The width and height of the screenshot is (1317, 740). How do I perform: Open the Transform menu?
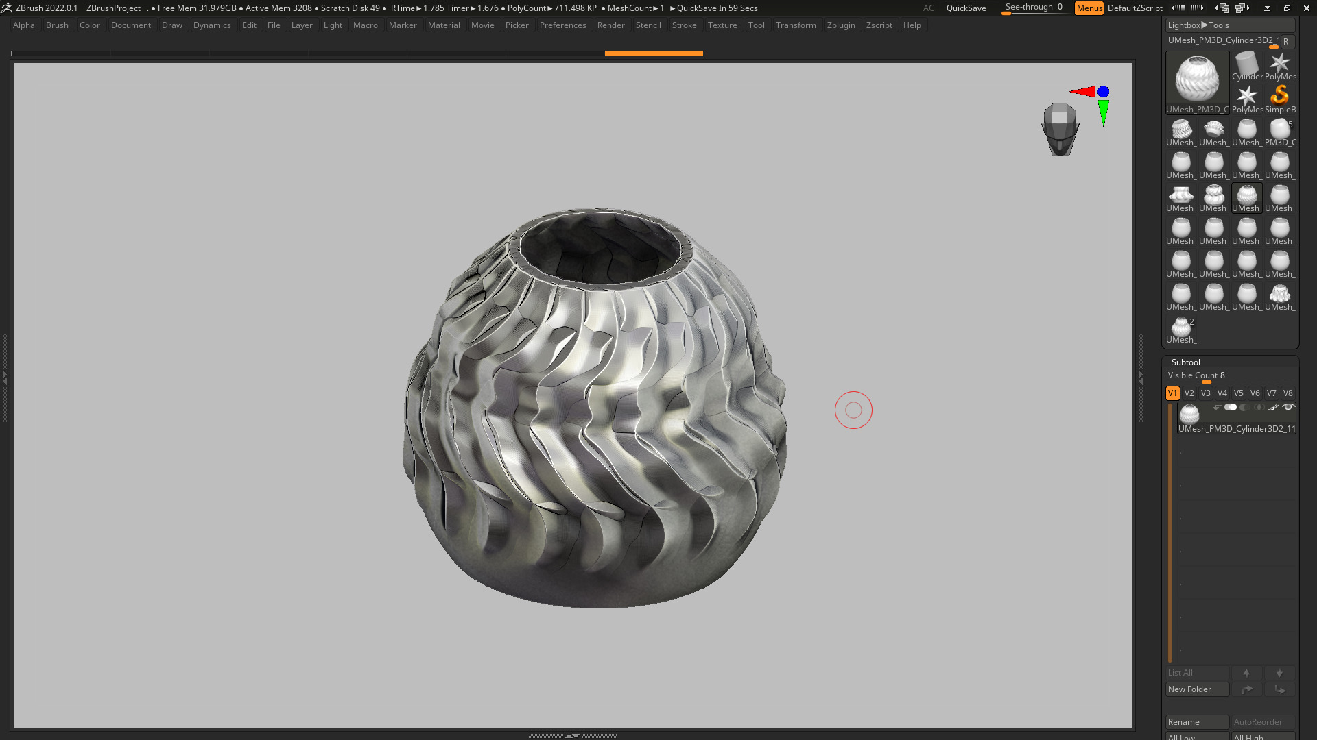pyautogui.click(x=796, y=25)
